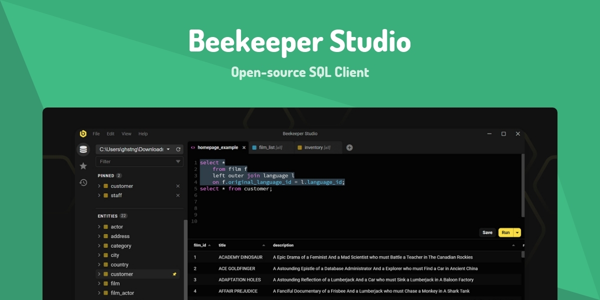Image resolution: width=600 pixels, height=300 pixels.
Task: Open the Help menu
Action: [143, 133]
